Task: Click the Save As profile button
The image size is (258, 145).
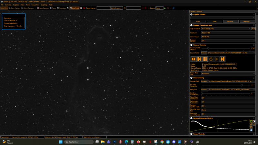Action: [231, 21]
